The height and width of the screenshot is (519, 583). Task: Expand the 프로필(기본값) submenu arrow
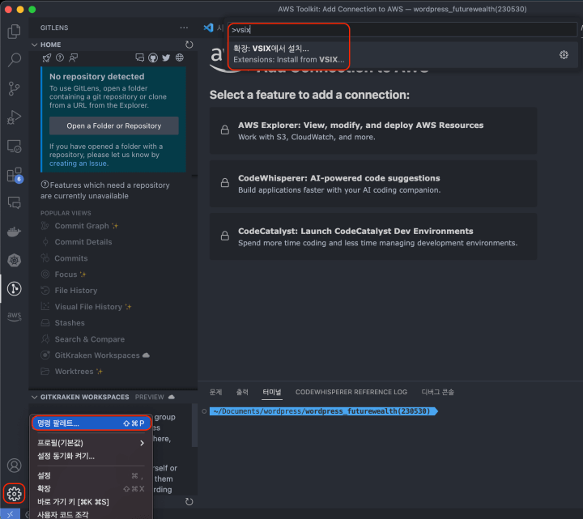click(x=142, y=443)
